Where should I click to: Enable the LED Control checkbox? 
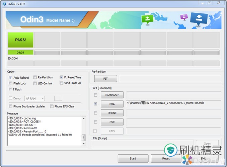pyautogui.click(x=35, y=83)
